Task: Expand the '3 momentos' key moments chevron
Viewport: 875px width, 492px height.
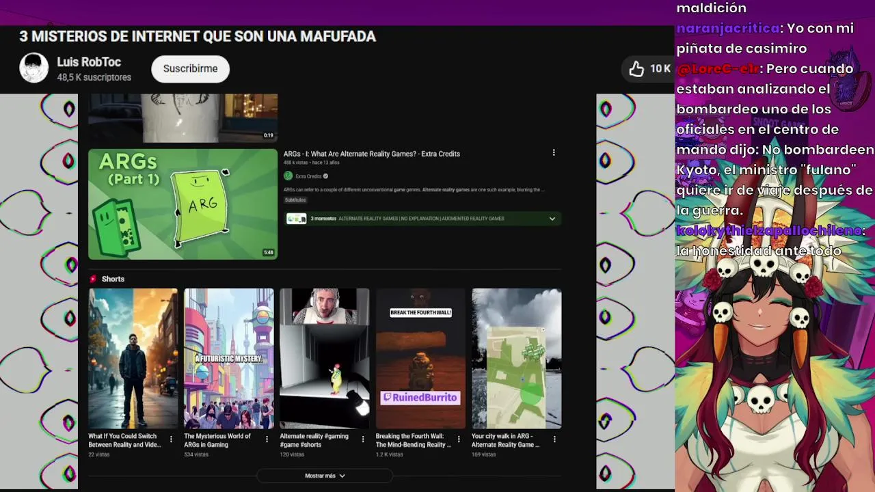Action: coord(552,219)
